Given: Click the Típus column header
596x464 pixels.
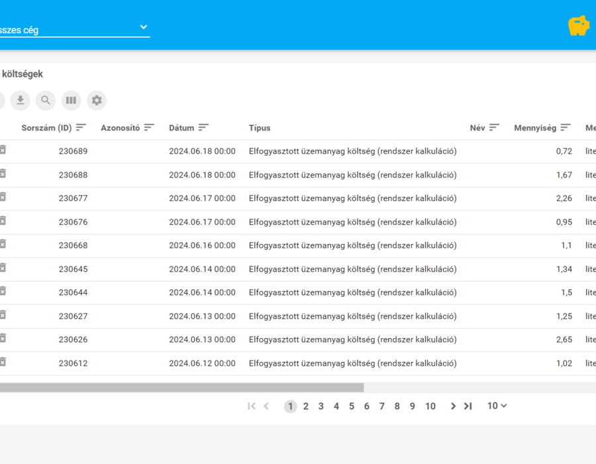Looking at the screenshot, I should coord(260,128).
